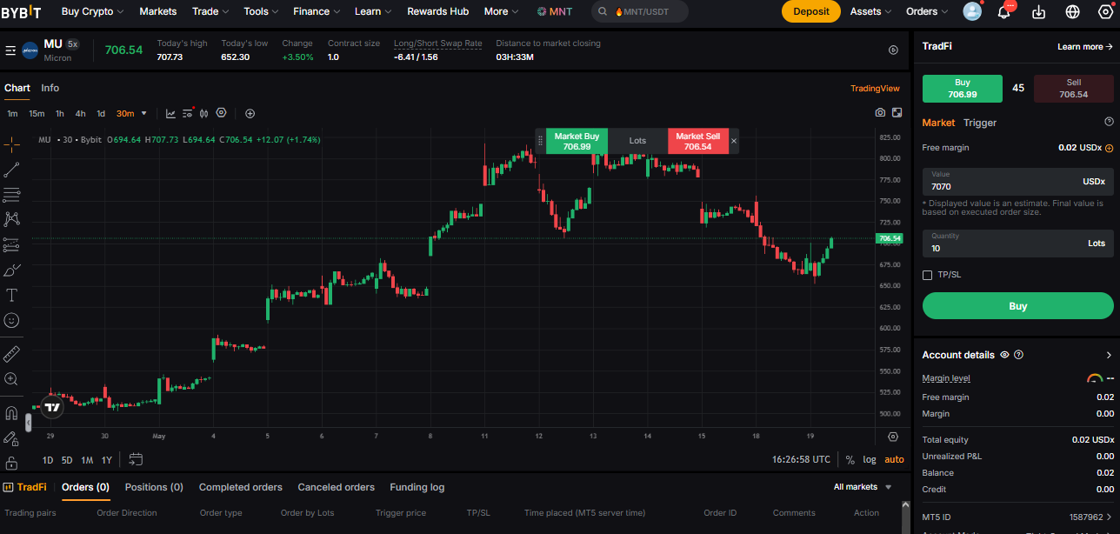Switch to the Info tab
The height and width of the screenshot is (534, 1120).
pyautogui.click(x=50, y=88)
